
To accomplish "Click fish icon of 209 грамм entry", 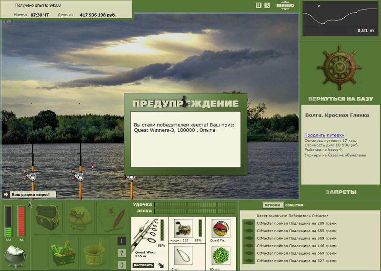I will tap(248, 223).
